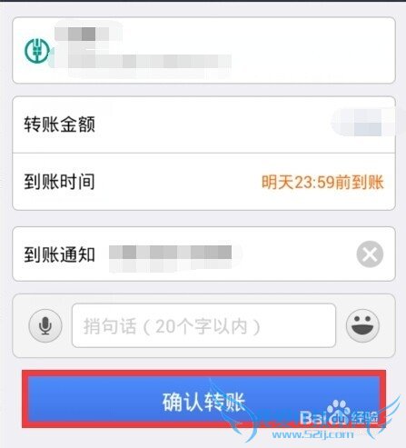Select the 明天23:59前到账 arrival time value
The image size is (406, 448).
(322, 183)
